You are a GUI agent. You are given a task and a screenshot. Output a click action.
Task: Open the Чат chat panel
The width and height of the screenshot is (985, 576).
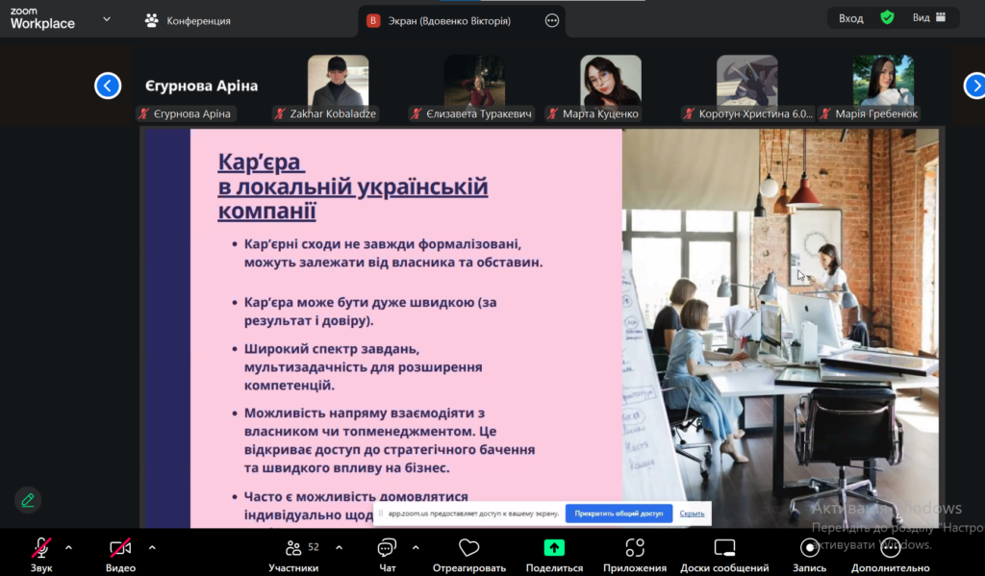point(387,549)
